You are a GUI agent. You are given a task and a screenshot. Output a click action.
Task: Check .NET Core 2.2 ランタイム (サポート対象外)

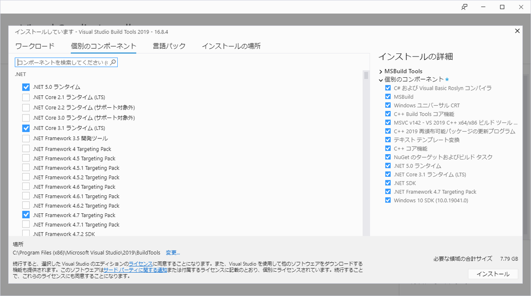pyautogui.click(x=26, y=107)
